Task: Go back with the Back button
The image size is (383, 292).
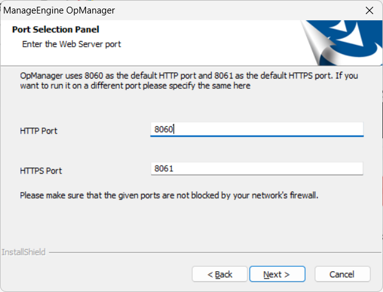Action: [220, 274]
